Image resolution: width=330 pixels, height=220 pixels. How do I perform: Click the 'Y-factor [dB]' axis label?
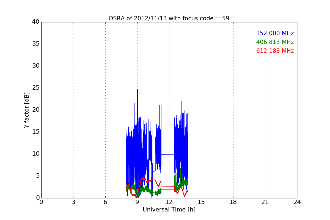(x=27, y=110)
